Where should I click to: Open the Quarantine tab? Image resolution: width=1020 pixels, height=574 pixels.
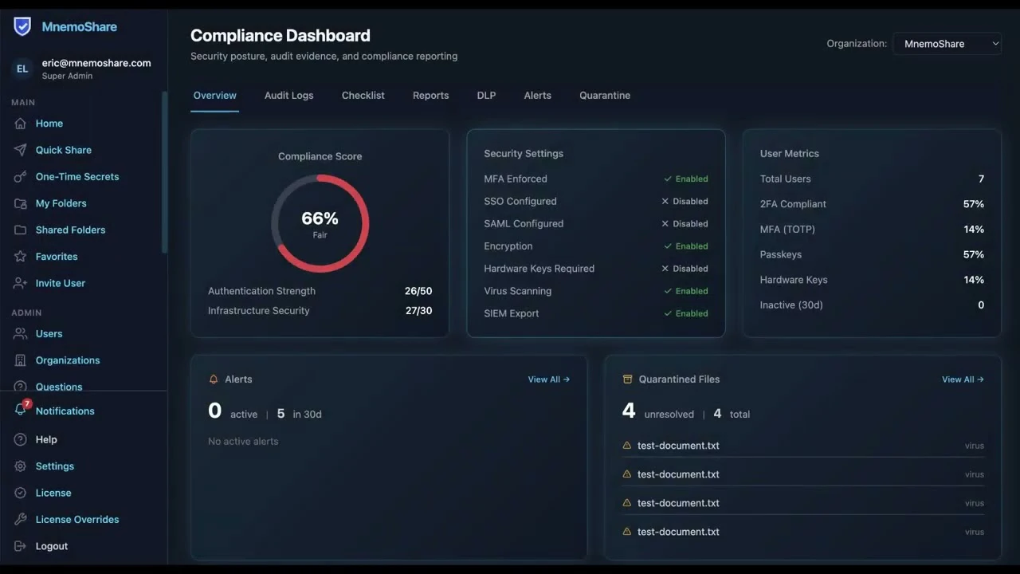(605, 96)
